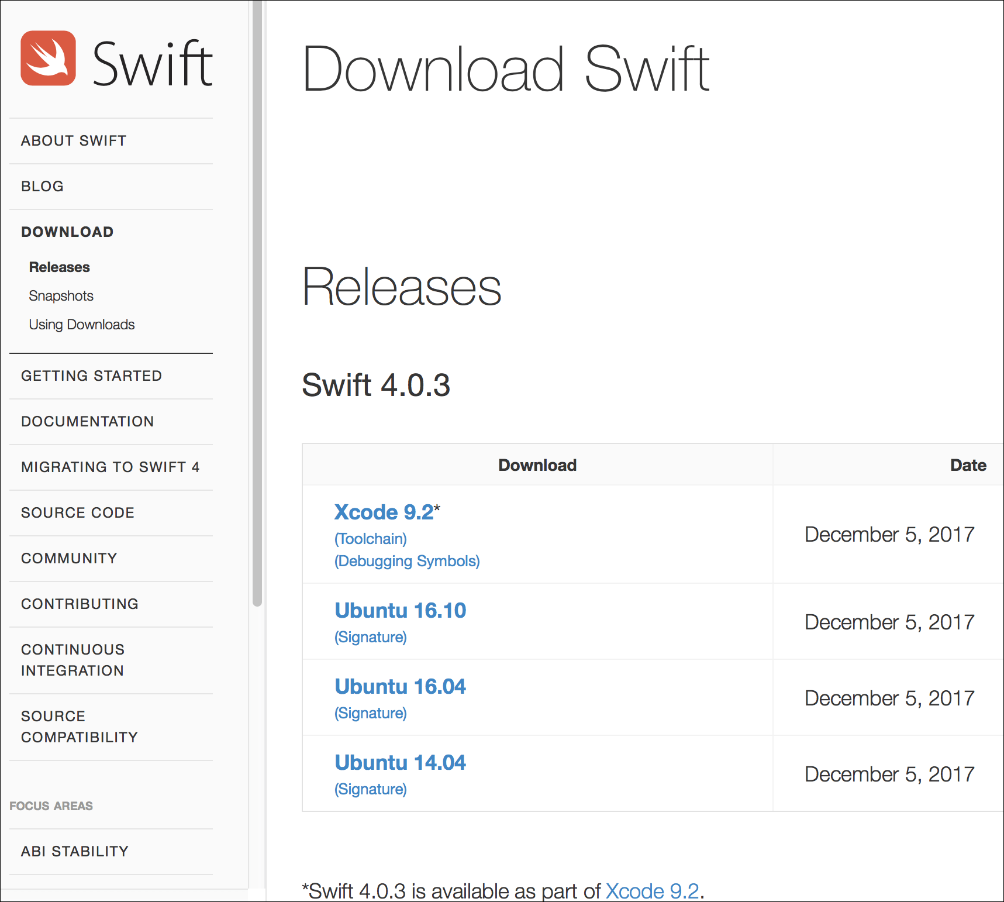Open Continuous Integration page
Viewport: 1004px width, 902px height.
coord(73,660)
